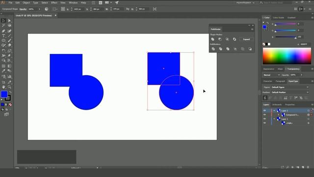The width and height of the screenshot is (314, 177).
Task: Switch to the Appearance tab
Action: tap(268, 69)
